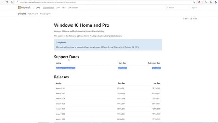Select the Q&A nav item
Image resolution: width=218 pixels, height=123 pixels.
click(x=64, y=8)
